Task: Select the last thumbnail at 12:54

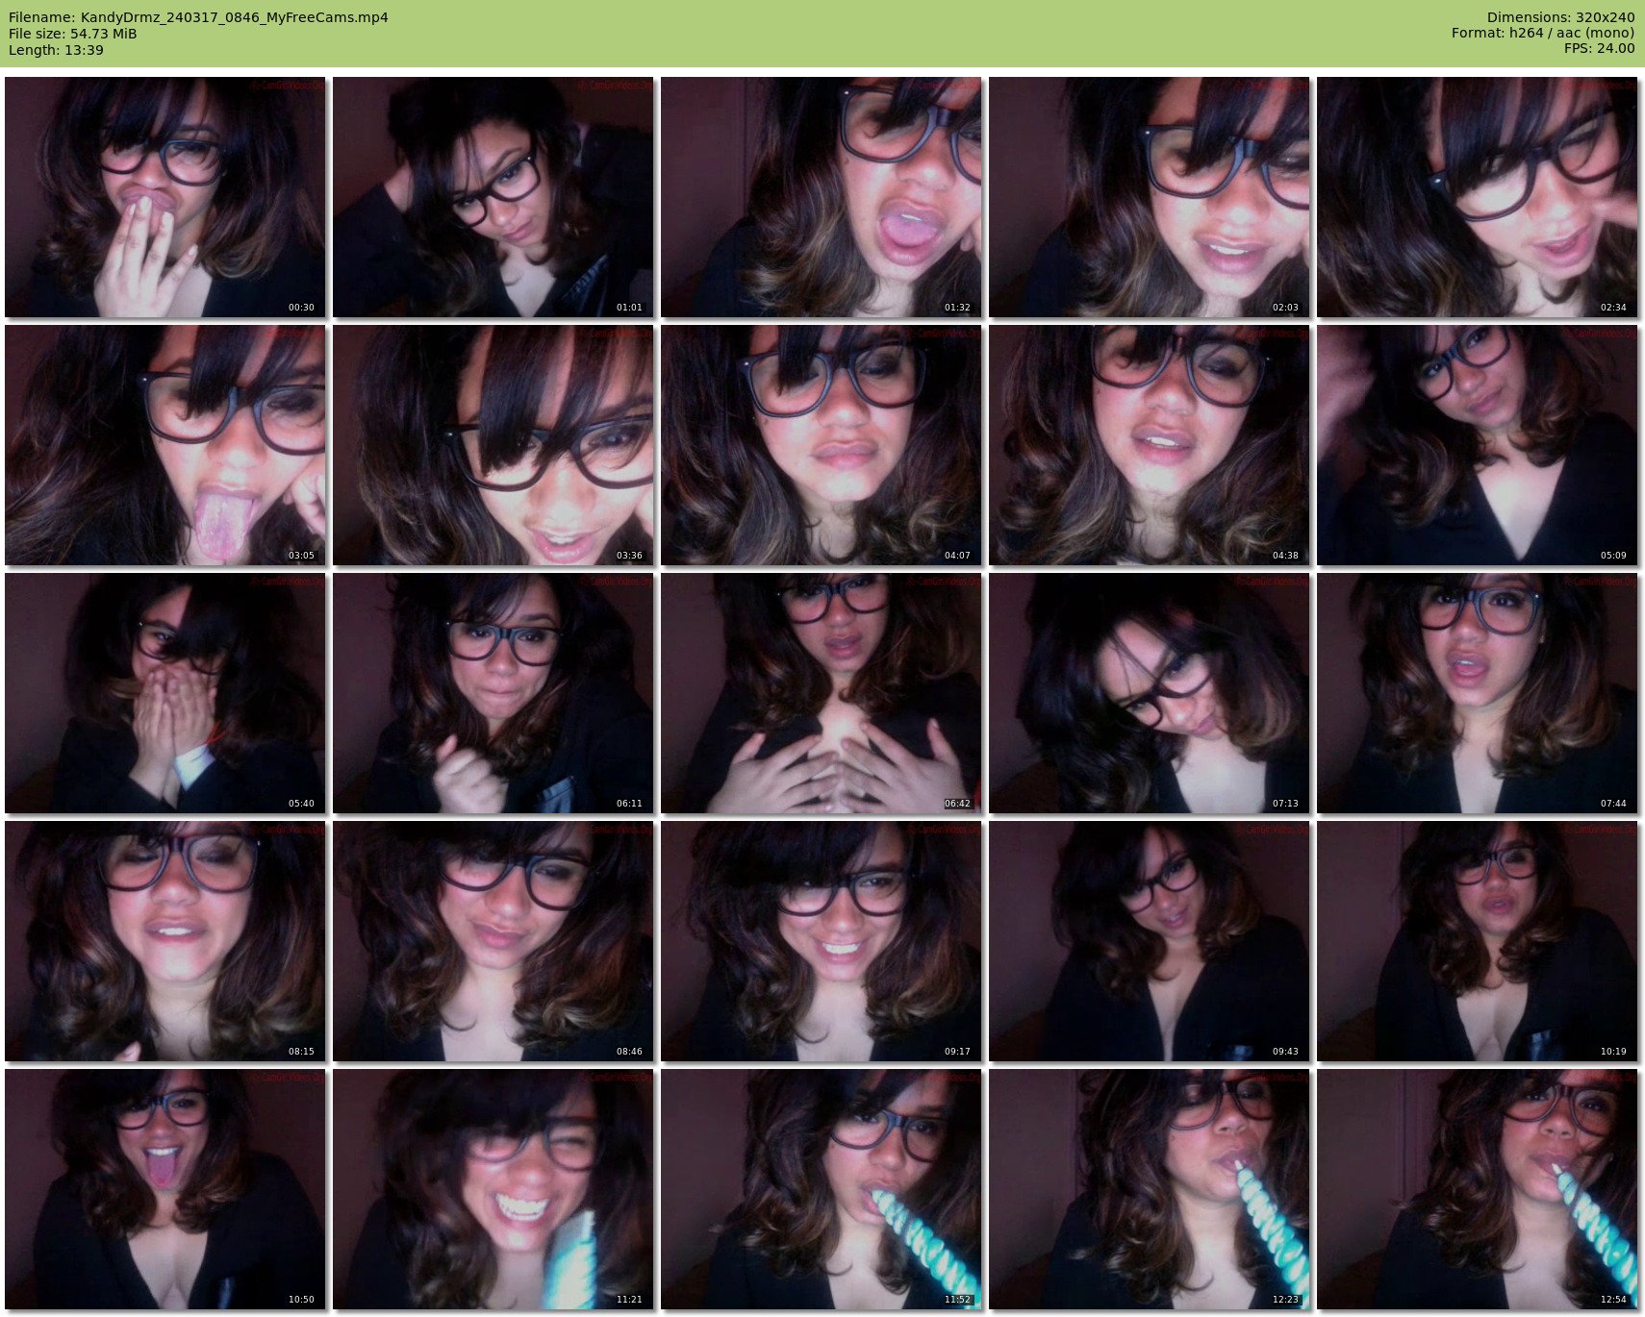Action: click(x=1478, y=1189)
